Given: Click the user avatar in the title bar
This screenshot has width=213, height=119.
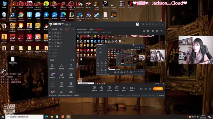Looking at the screenshot, I should pos(137,24).
